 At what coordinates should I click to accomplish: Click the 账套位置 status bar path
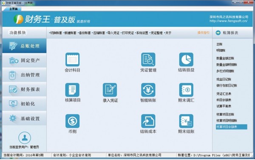pyautogui.click(x=213, y=155)
